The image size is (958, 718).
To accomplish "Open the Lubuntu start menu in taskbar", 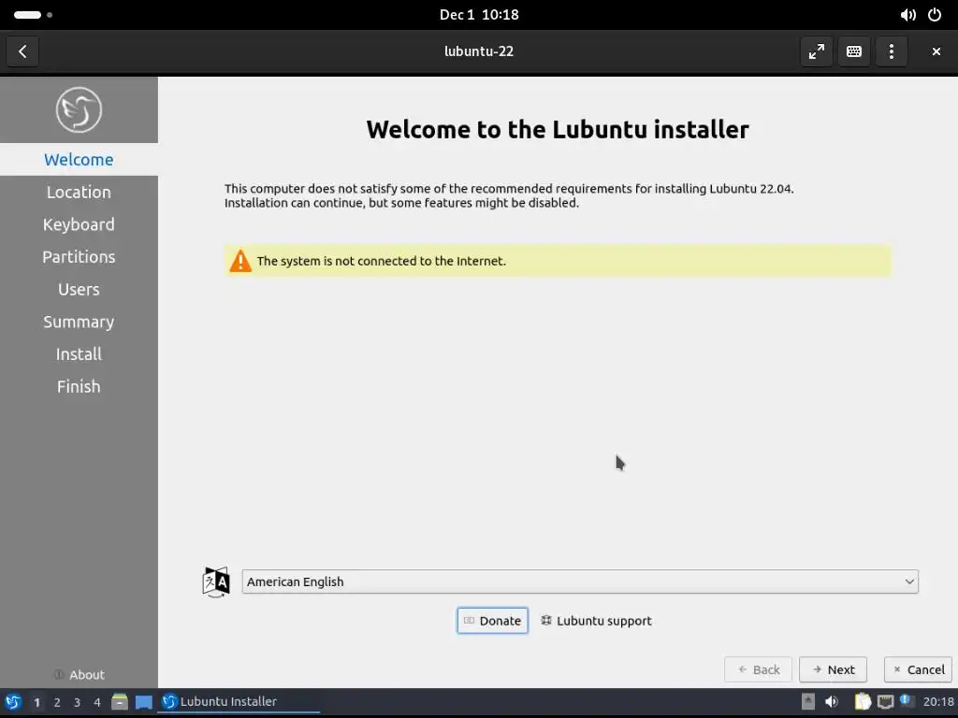I will (x=13, y=702).
